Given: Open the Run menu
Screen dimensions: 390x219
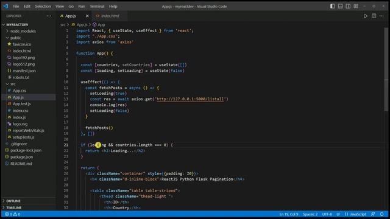Looking at the screenshot, I should point(82,7).
